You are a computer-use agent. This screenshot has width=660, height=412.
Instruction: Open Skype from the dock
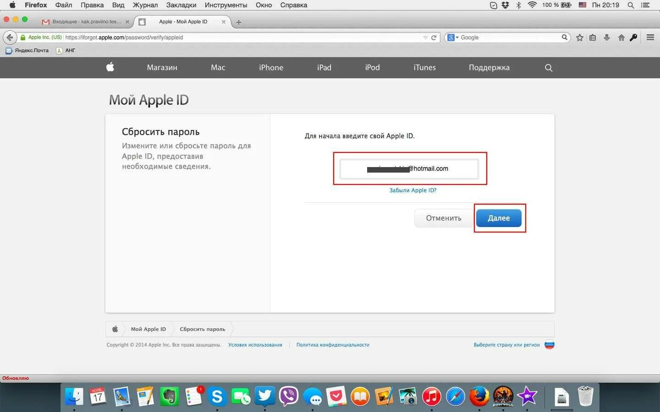tap(217, 396)
